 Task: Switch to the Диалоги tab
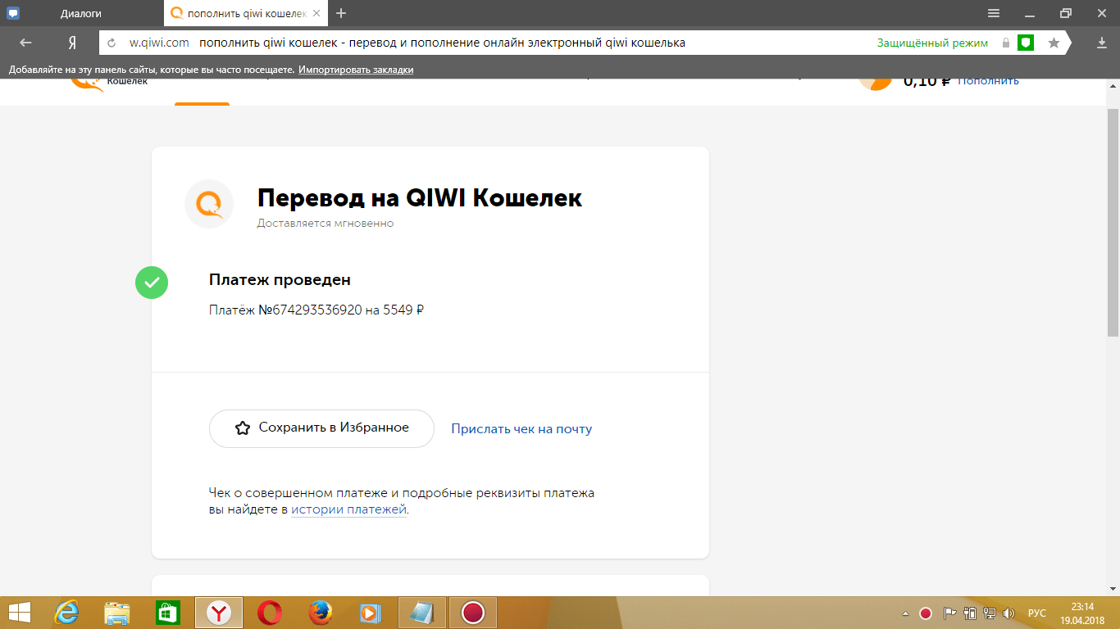(x=80, y=13)
